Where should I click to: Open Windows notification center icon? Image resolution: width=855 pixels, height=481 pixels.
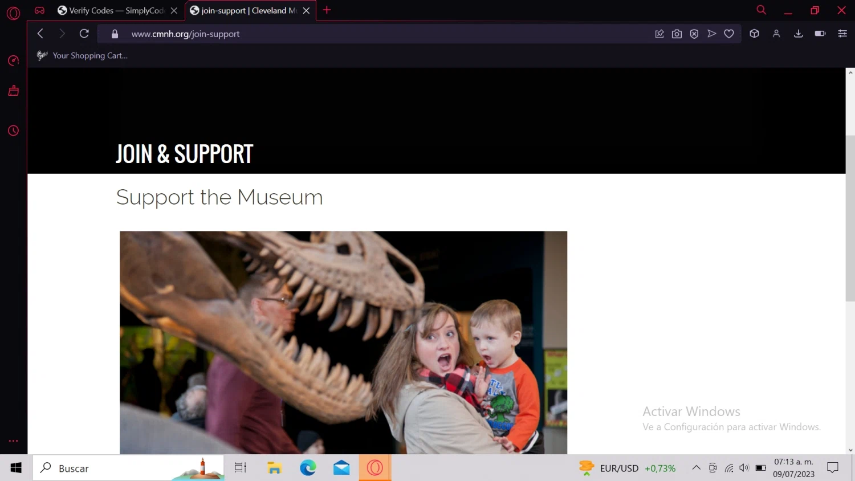tap(833, 468)
